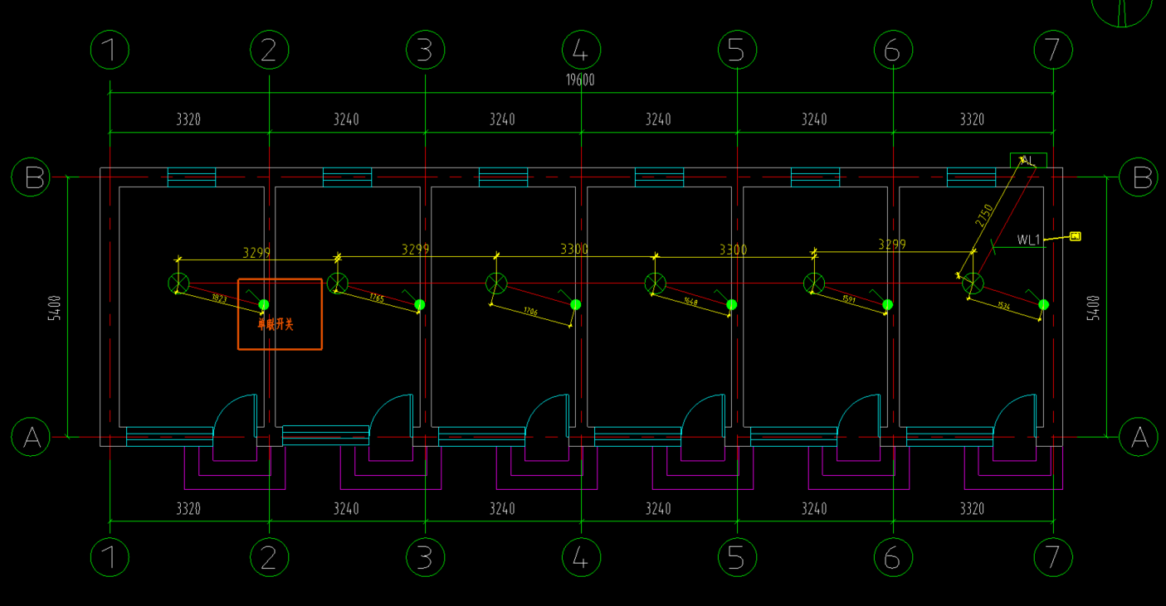Select top grid bubble numbered 7
Screen dimensions: 1166x606
(x=1053, y=50)
